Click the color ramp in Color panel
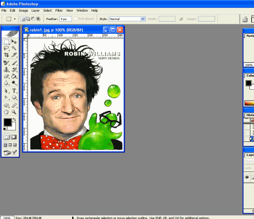This screenshot has width=254, height=219. click(249, 103)
